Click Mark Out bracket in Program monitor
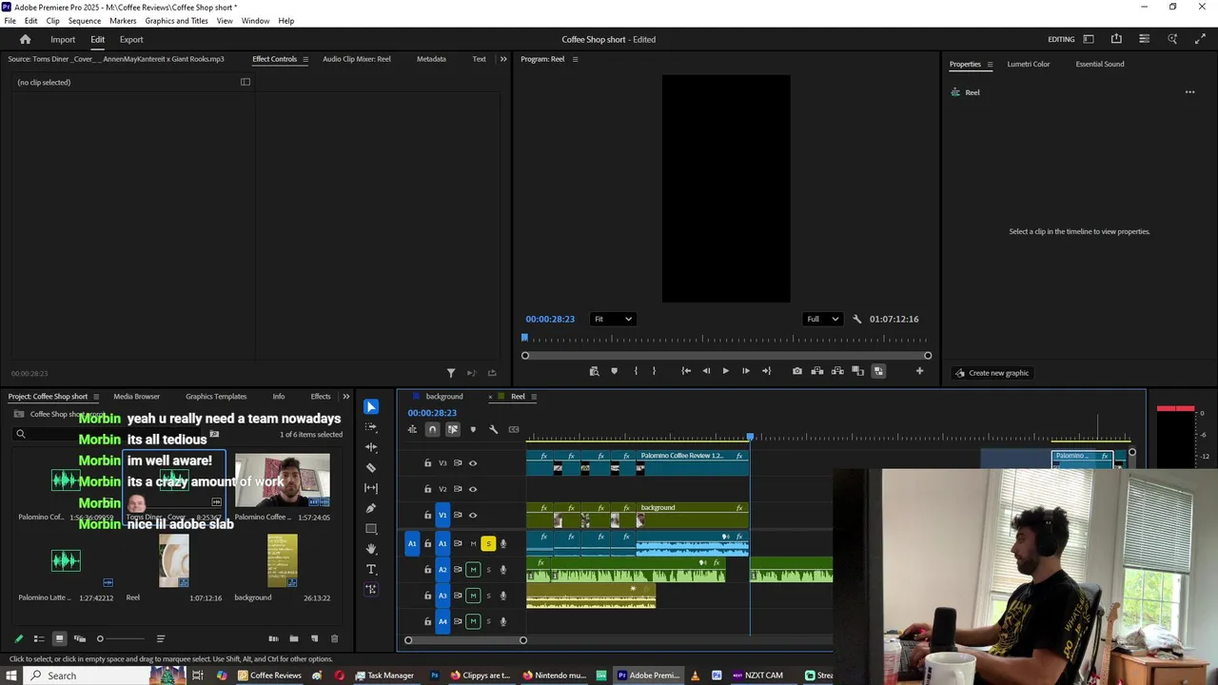1218x685 pixels. (654, 371)
